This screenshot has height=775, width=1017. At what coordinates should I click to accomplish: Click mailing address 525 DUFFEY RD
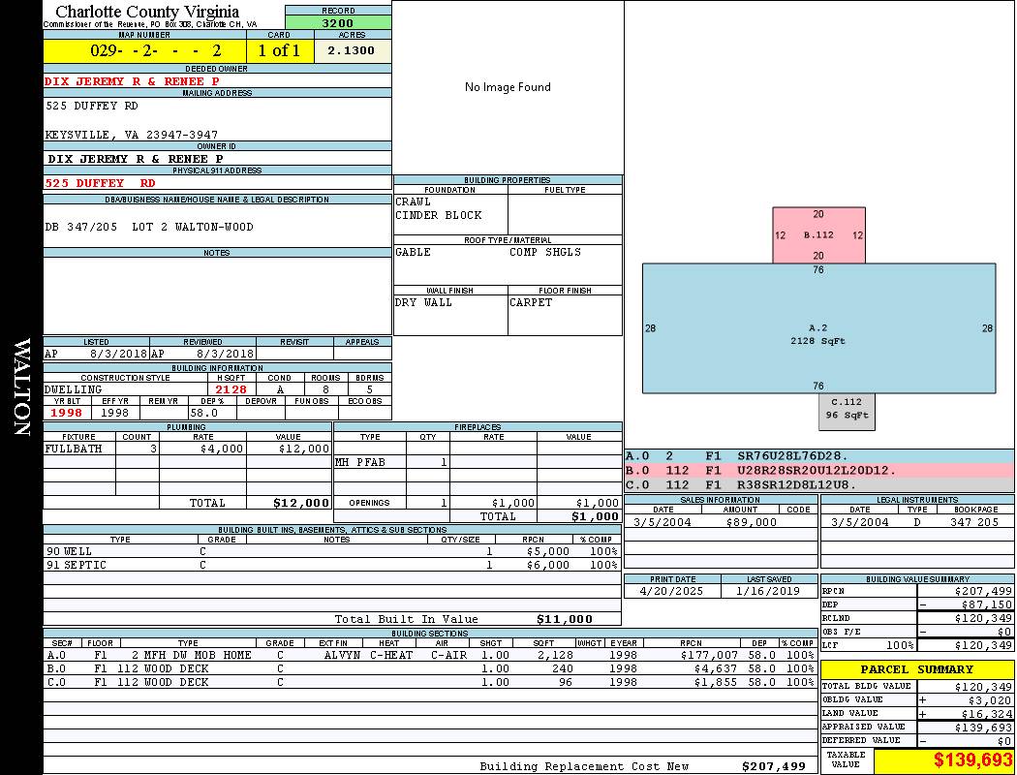(x=91, y=105)
